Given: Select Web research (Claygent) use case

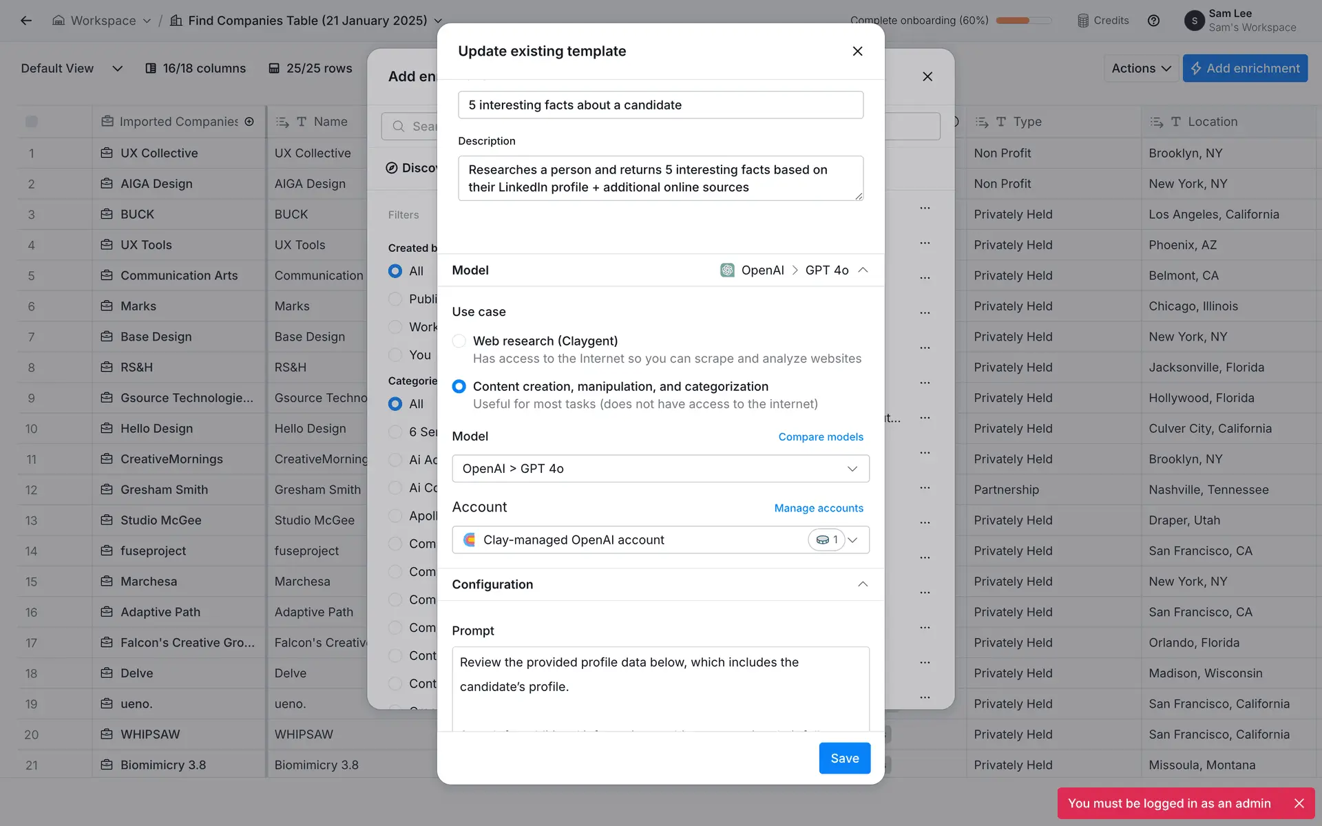Looking at the screenshot, I should click(x=459, y=341).
